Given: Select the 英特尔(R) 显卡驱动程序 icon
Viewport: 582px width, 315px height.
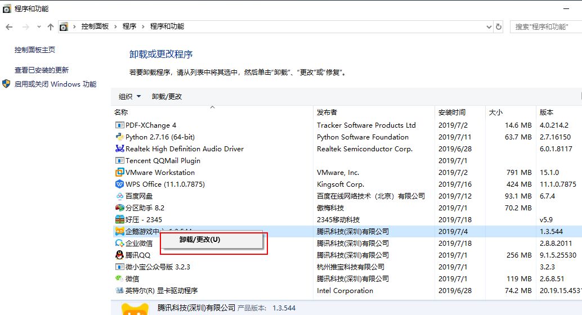Looking at the screenshot, I should coord(119,290).
